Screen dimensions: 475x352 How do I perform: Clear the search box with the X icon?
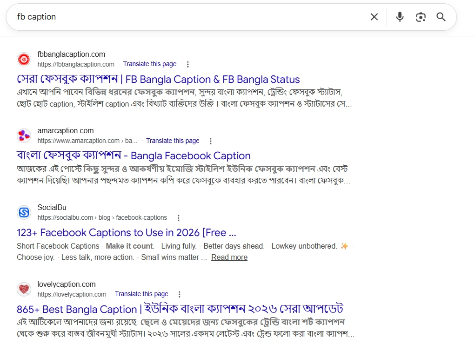point(374,17)
